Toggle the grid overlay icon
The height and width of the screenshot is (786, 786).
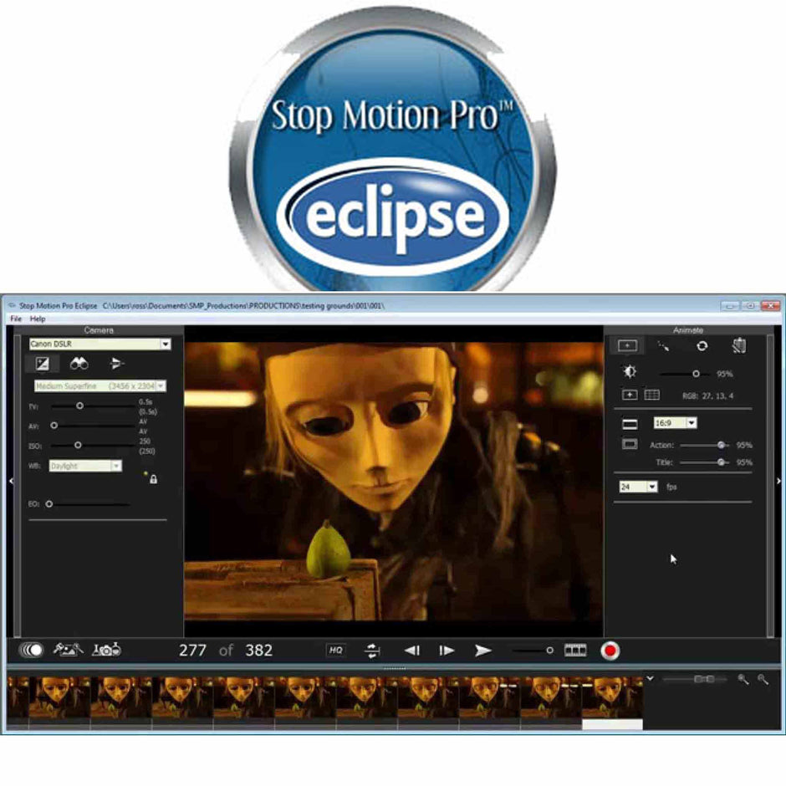coord(651,395)
